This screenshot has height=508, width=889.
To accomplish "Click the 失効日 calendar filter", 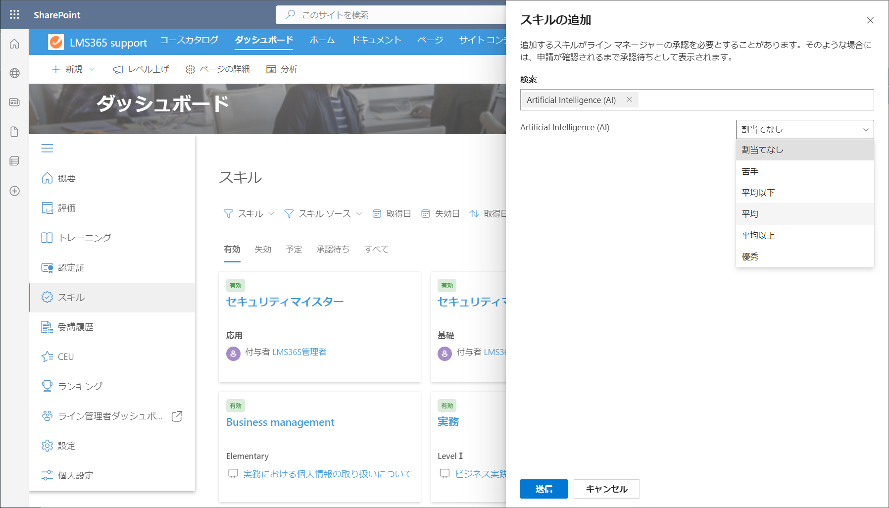I will 440,214.
